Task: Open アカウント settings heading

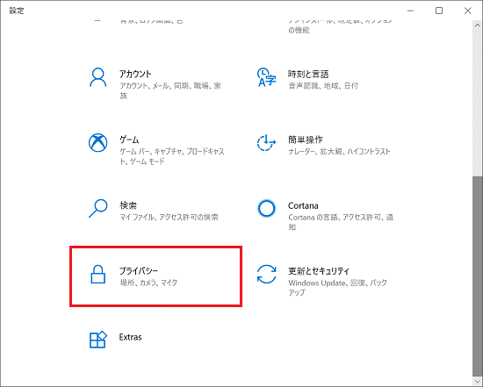Action: coord(135,75)
